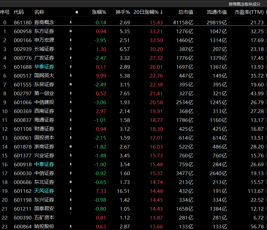Viewport: 267px width, 230px height.
Task: Open stock 华泰证券 by name
Action: [x=44, y=67]
